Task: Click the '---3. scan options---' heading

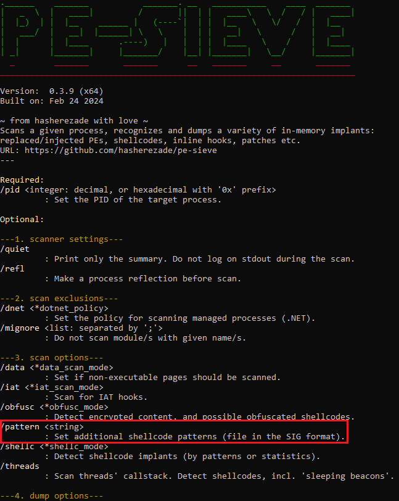Action: (52, 357)
